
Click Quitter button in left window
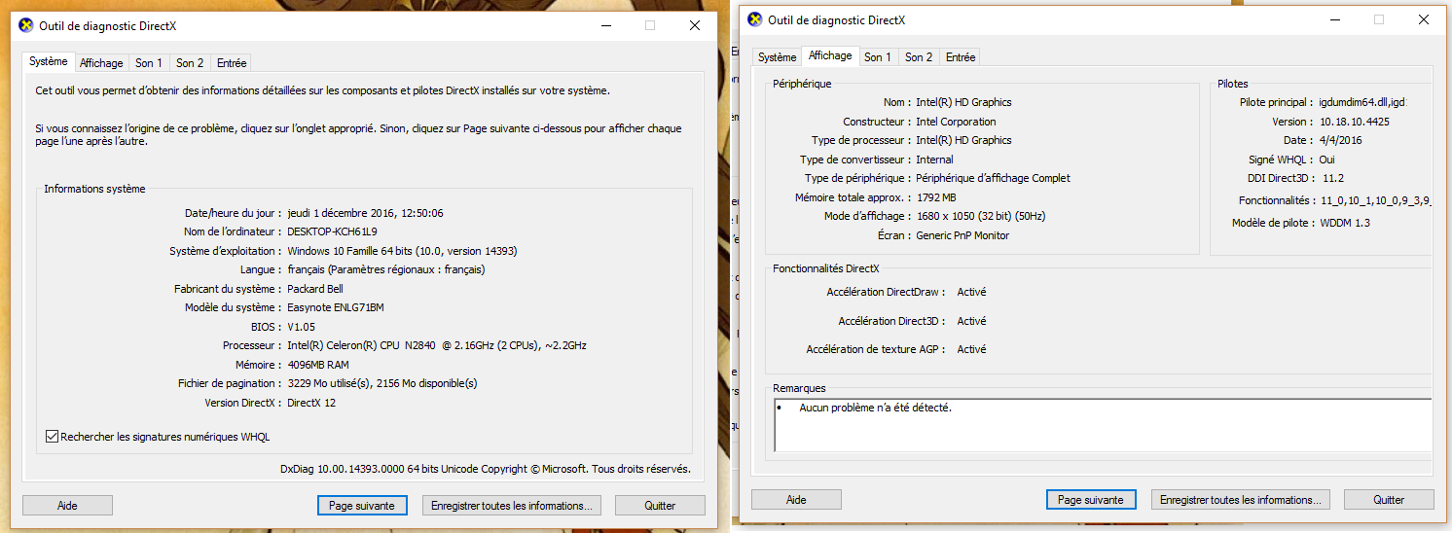tap(660, 506)
